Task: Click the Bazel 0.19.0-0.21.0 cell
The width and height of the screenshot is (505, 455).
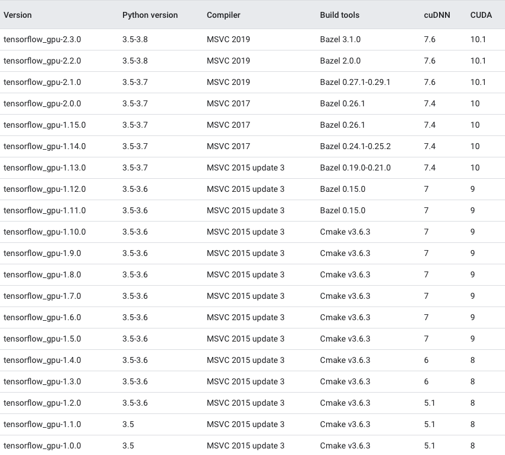Action: 355,168
